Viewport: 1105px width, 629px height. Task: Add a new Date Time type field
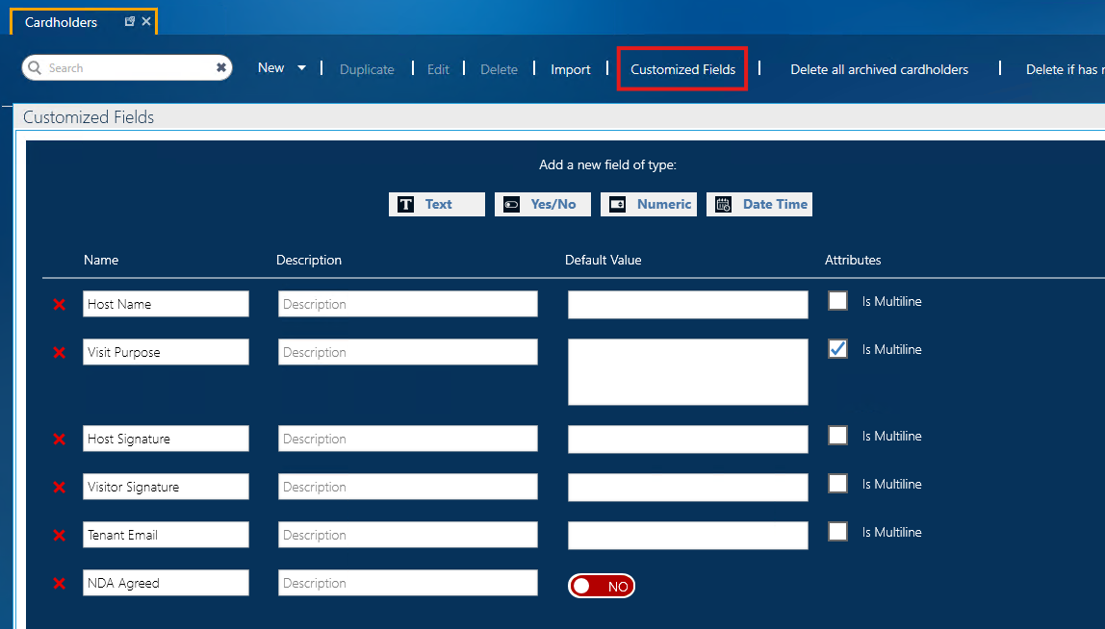click(759, 204)
